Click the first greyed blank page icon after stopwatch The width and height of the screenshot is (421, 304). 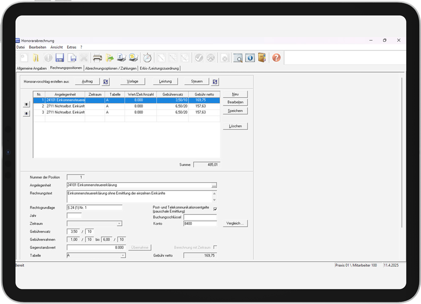(161, 58)
